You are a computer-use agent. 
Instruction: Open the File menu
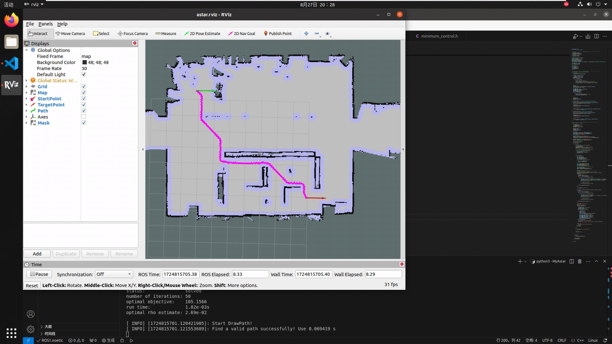pos(30,24)
